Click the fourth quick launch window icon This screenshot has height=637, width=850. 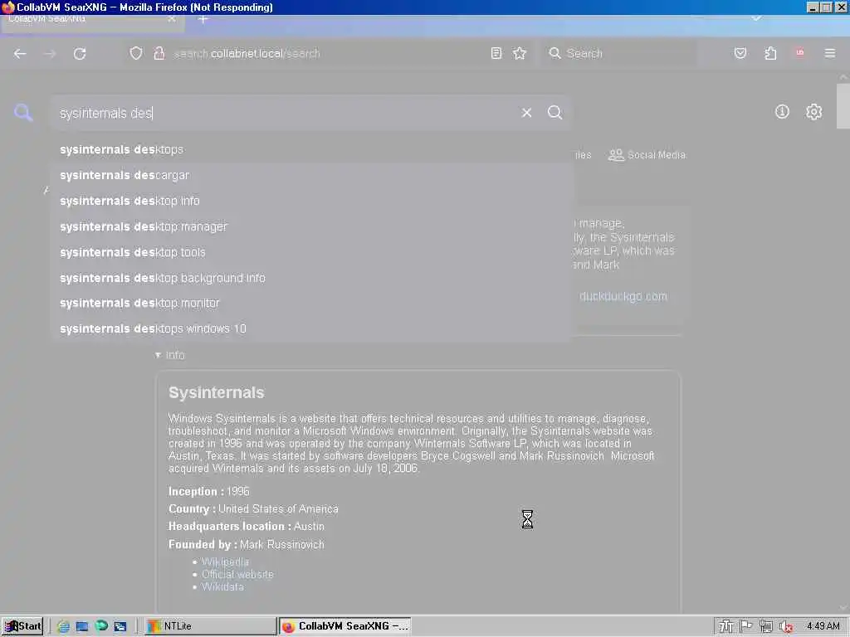(x=120, y=626)
